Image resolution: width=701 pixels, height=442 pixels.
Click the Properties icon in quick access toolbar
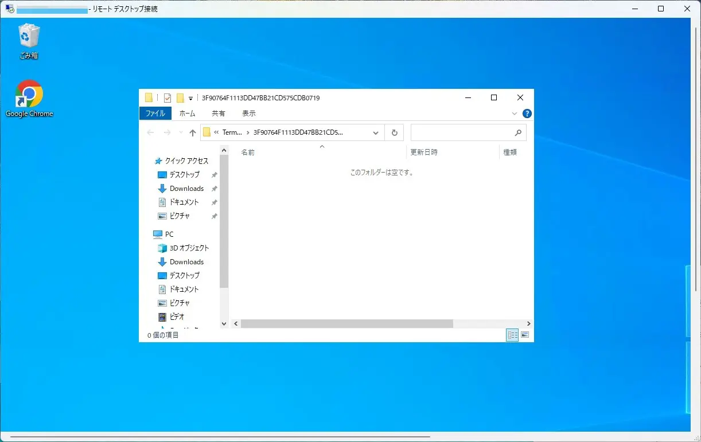(168, 98)
